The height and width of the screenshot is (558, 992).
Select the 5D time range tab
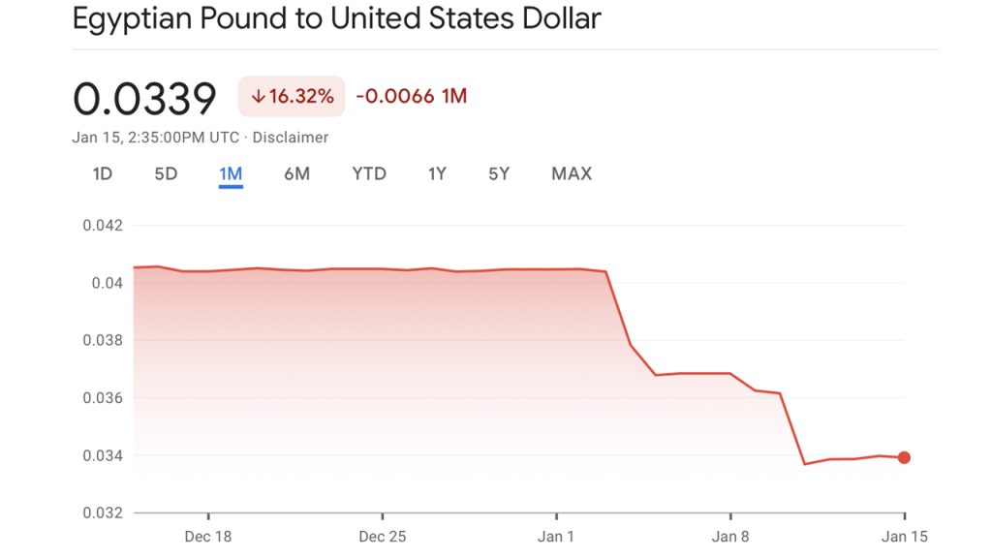(165, 174)
